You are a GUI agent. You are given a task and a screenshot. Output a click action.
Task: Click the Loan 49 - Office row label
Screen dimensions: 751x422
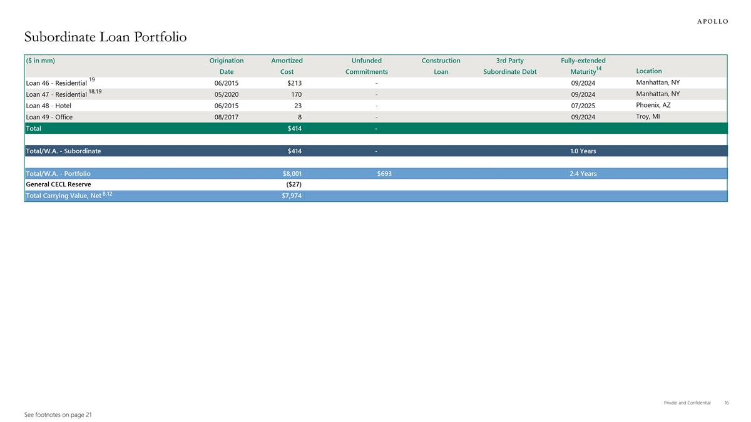point(49,117)
